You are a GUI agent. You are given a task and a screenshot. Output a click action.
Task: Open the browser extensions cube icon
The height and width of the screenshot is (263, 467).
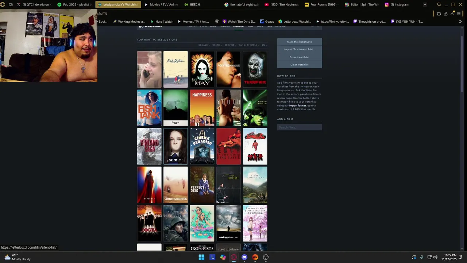click(439, 14)
